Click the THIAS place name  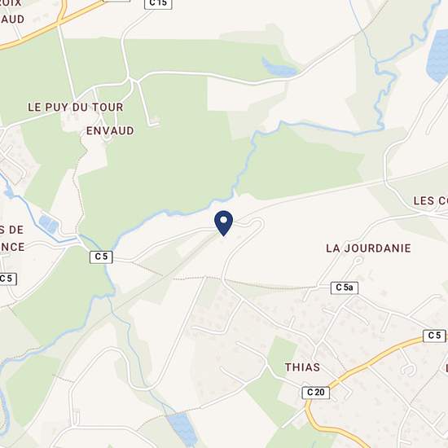[302, 367]
